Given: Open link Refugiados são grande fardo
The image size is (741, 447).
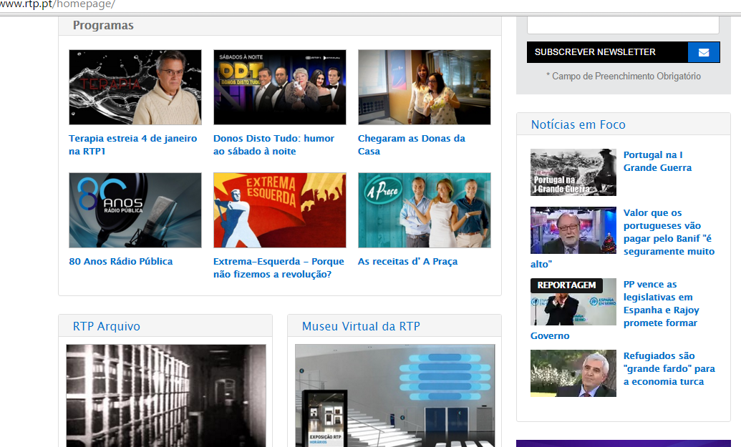Looking at the screenshot, I should 669,368.
